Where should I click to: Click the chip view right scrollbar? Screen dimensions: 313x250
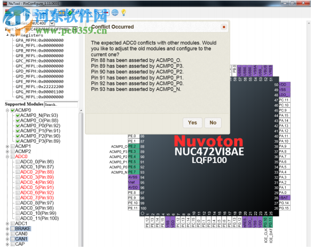(309, 134)
